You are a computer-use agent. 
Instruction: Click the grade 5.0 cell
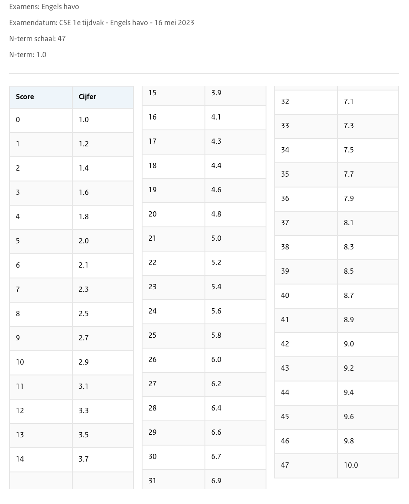coord(216,239)
